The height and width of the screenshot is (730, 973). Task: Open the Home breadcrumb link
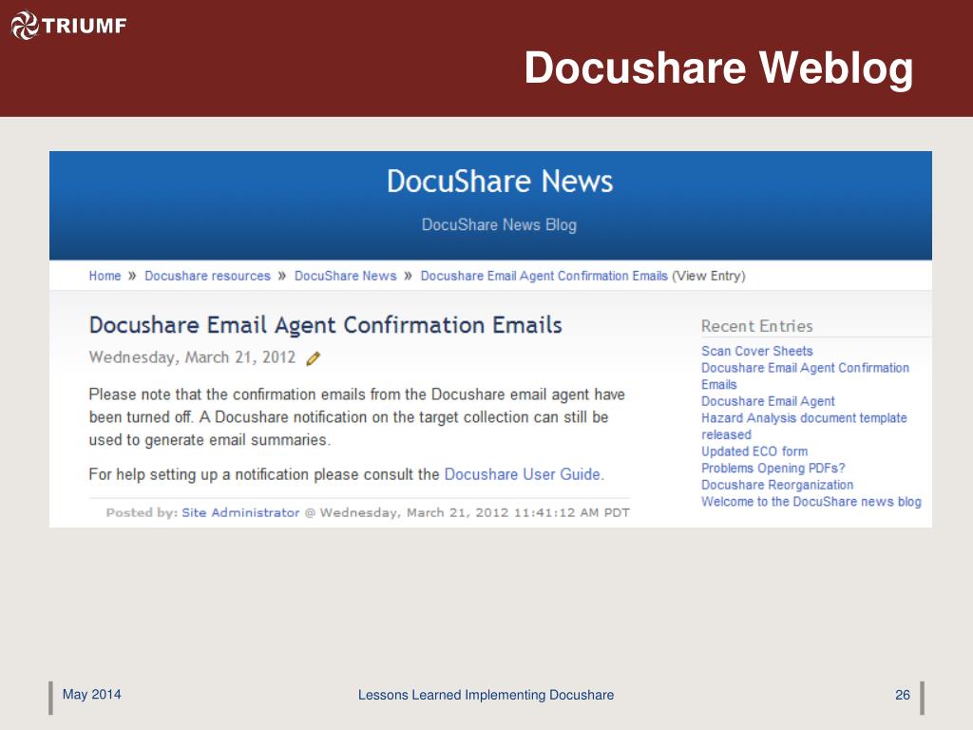pos(105,276)
